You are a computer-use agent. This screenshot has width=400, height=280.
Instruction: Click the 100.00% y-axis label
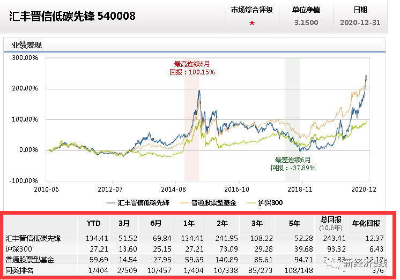(25, 119)
